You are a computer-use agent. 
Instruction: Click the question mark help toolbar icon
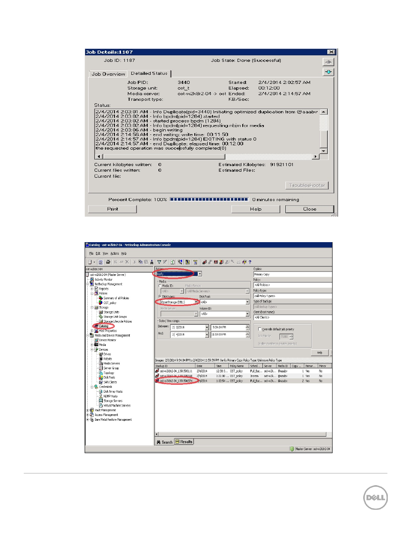pyautogui.click(x=250, y=262)
